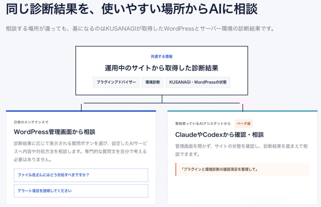Screen dimensions: 321x207
Task: Select the 環境診断 tag
Action: point(153,82)
